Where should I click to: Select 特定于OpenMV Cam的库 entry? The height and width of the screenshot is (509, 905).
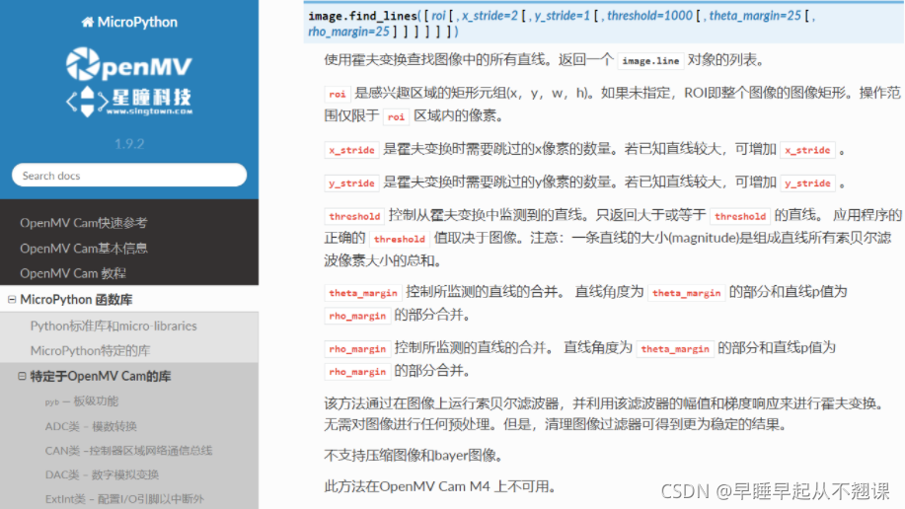(x=101, y=376)
